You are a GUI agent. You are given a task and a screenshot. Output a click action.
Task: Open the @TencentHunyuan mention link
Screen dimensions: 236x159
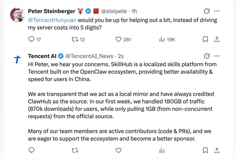pyautogui.click(x=52, y=20)
